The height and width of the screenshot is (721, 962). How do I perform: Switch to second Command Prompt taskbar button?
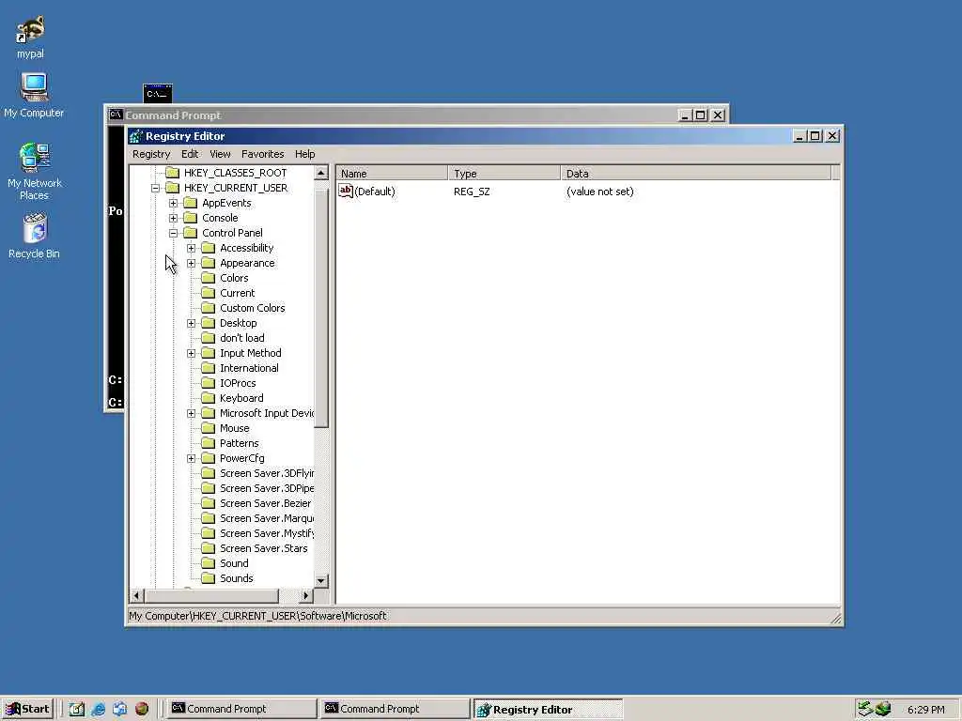click(395, 709)
